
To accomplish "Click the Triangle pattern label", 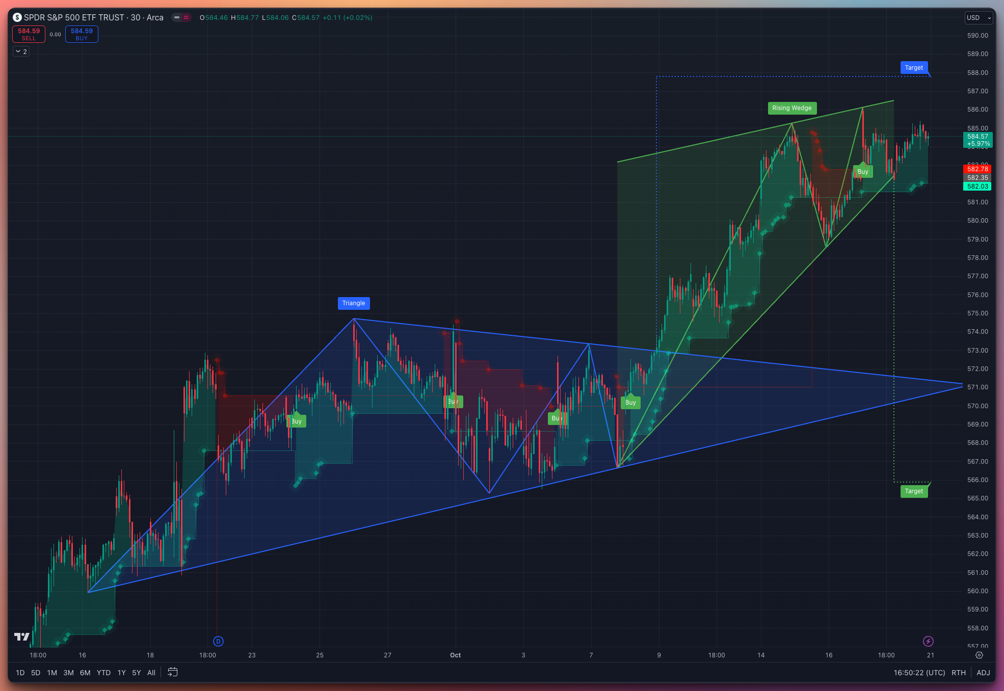I will point(354,303).
